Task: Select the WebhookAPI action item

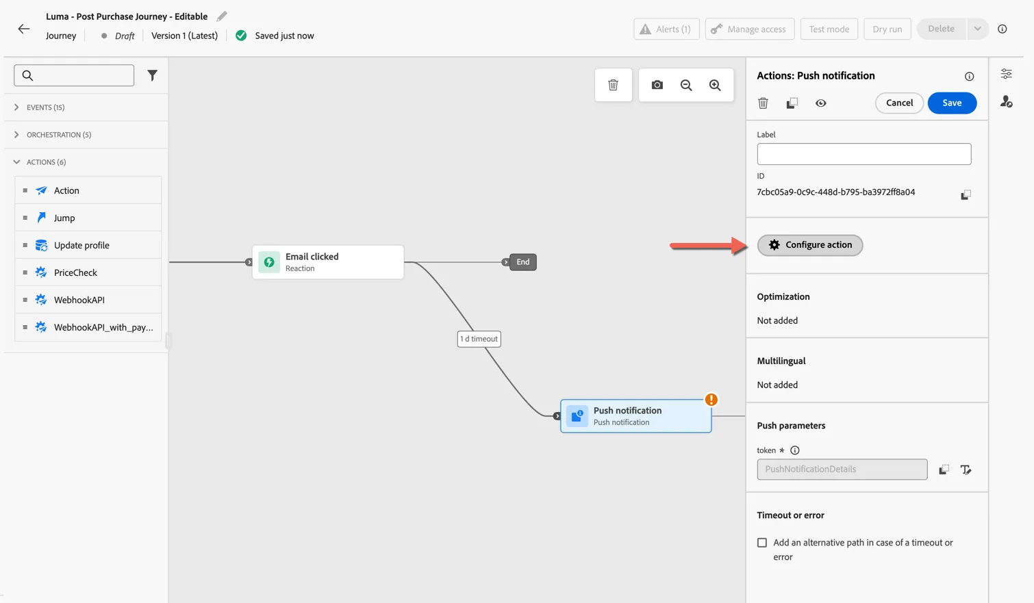Action: point(88,300)
